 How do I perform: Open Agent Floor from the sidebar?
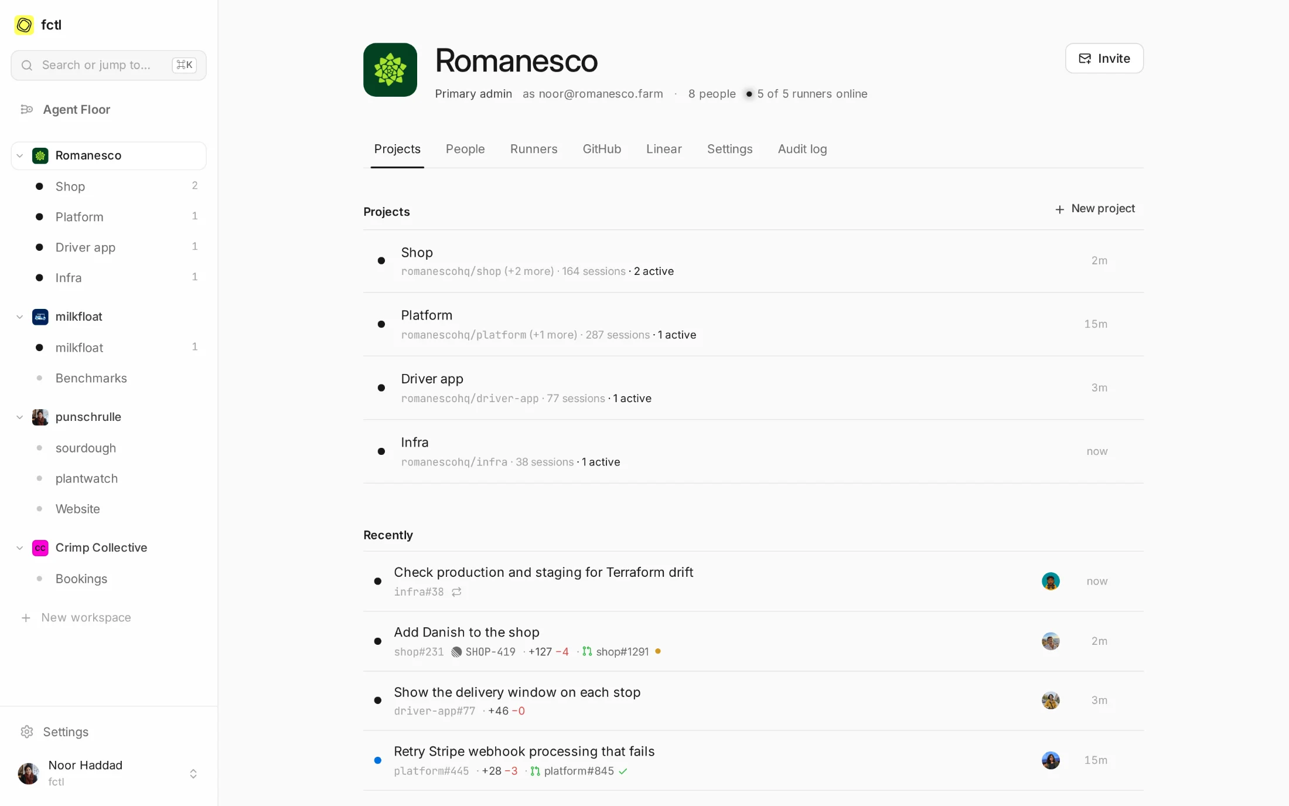pos(109,110)
